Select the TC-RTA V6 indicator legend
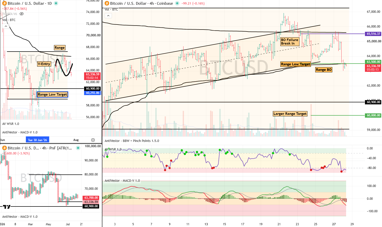Viewport: 382px width, 227px height. [10, 14]
